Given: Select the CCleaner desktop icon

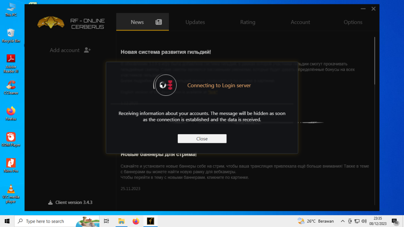Looking at the screenshot, I should 11,88.
